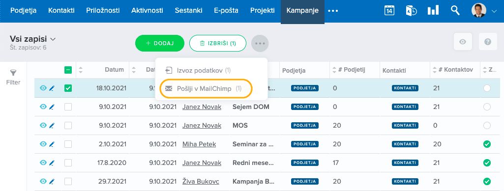
Task: Toggle the select-all header checkbox
Action: pyautogui.click(x=68, y=70)
